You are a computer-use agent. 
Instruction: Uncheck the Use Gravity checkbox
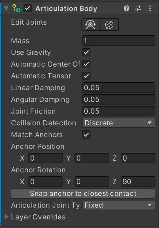(86, 52)
